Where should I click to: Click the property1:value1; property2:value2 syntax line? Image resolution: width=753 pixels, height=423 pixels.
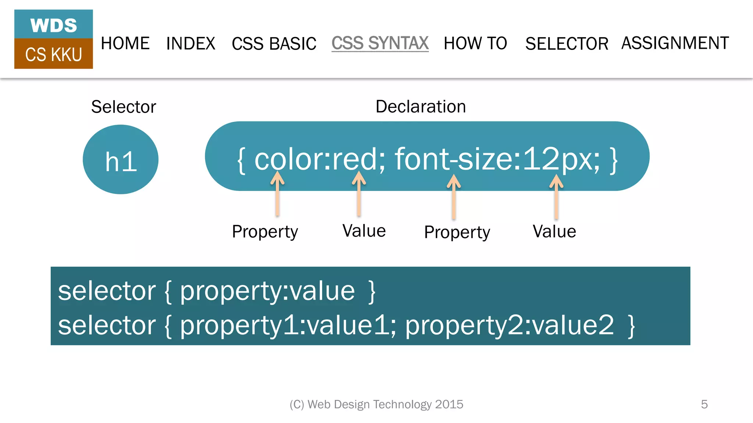point(347,325)
